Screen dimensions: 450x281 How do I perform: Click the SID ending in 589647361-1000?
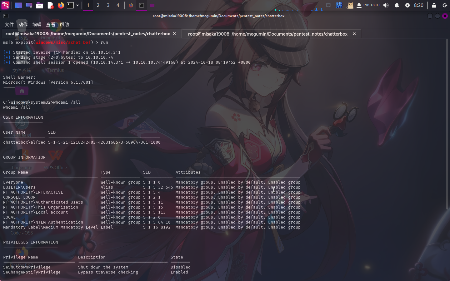tap(104, 142)
